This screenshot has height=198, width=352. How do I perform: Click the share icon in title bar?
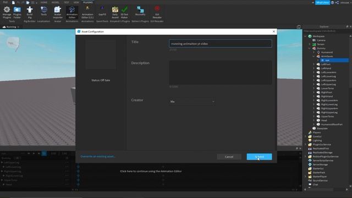click(337, 2)
